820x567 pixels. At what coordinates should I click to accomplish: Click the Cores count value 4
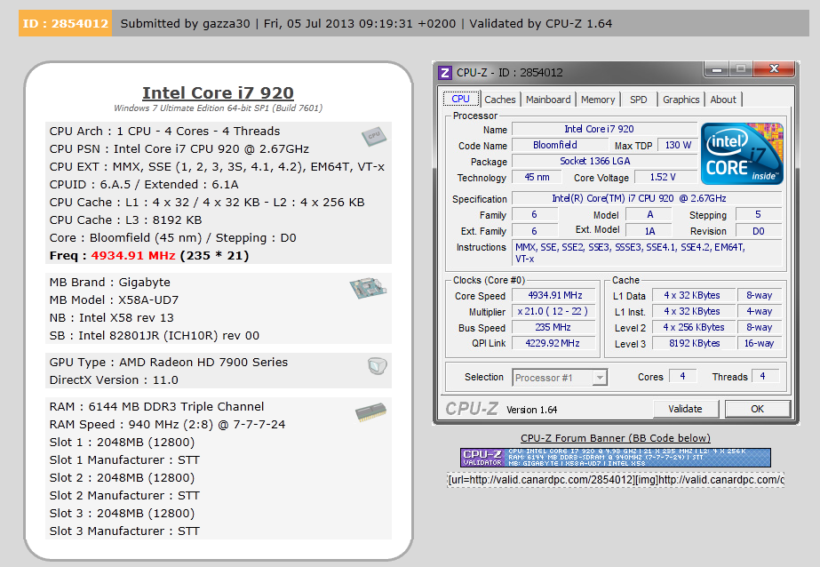pyautogui.click(x=682, y=376)
